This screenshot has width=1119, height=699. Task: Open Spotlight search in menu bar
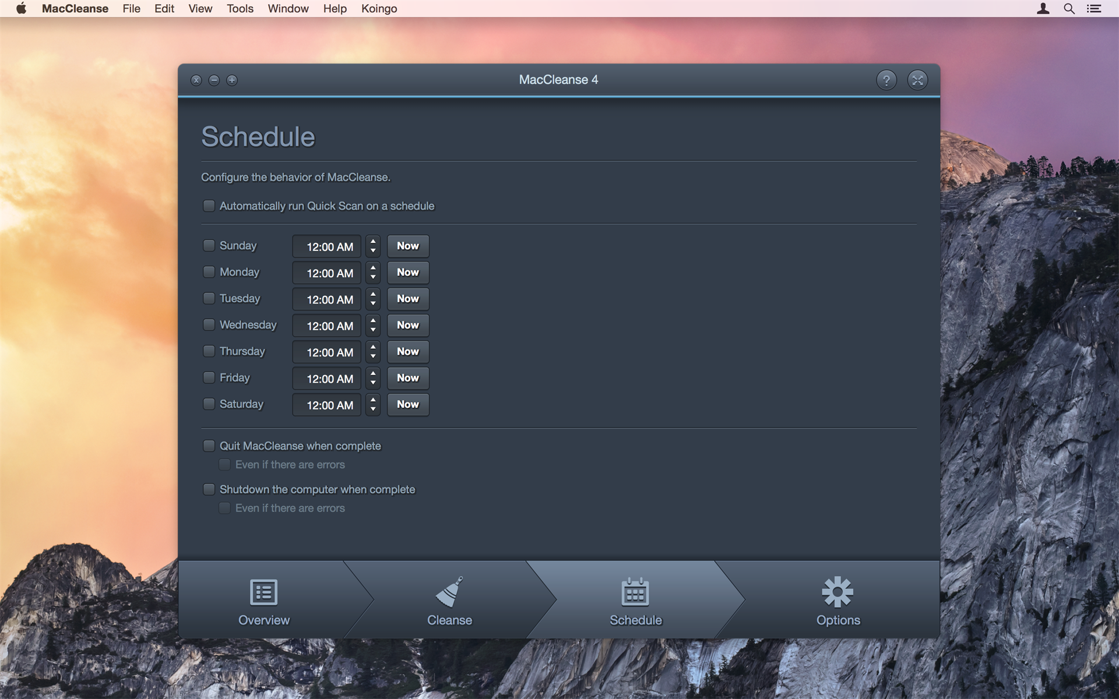click(1069, 8)
